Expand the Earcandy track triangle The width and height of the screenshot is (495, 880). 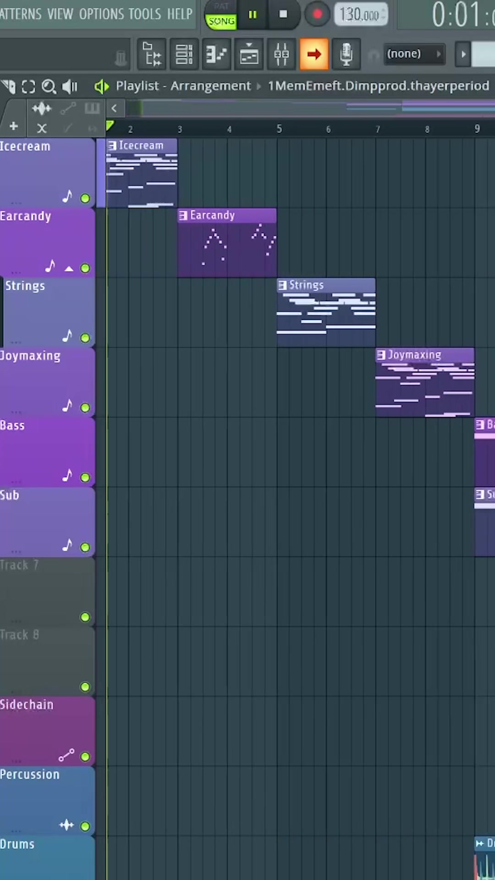click(x=69, y=269)
